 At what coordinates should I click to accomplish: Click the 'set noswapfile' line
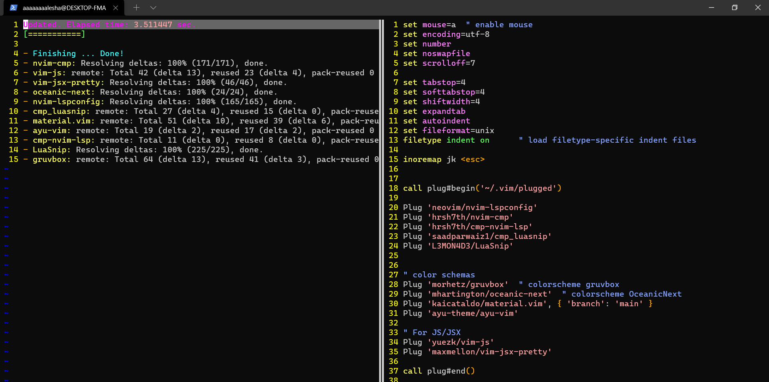click(x=436, y=54)
